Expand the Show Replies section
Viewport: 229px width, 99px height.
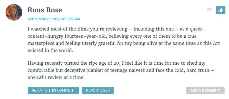coord(205,90)
